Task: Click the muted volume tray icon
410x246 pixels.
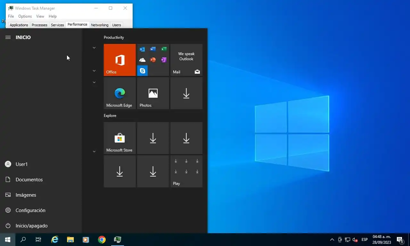Action: 355,240
